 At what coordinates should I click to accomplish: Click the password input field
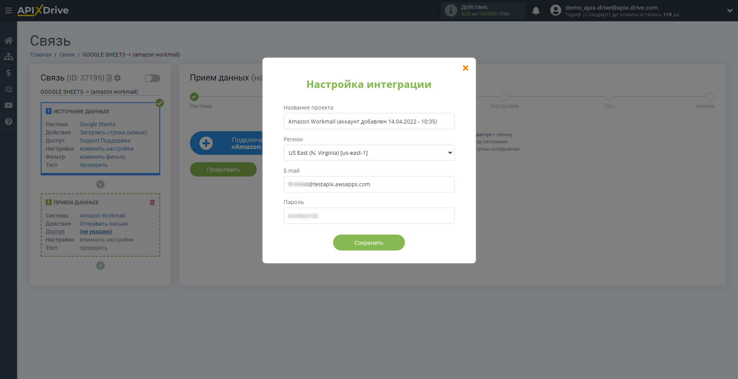369,216
